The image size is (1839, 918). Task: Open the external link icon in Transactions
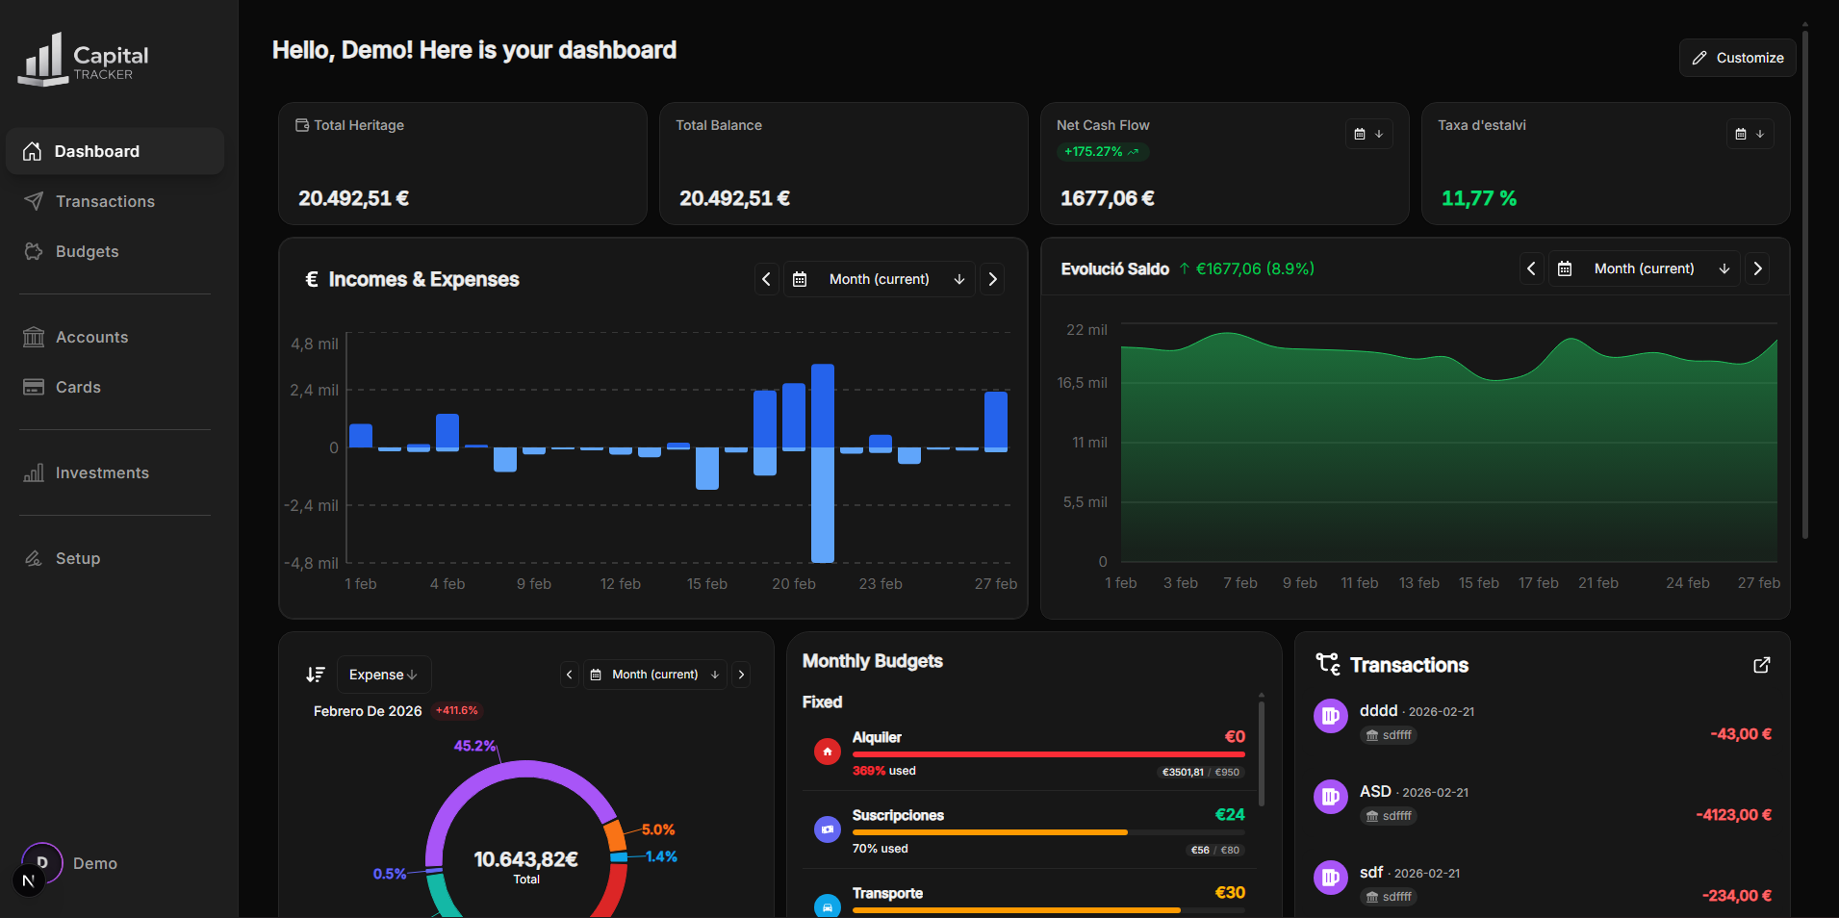pyautogui.click(x=1761, y=665)
